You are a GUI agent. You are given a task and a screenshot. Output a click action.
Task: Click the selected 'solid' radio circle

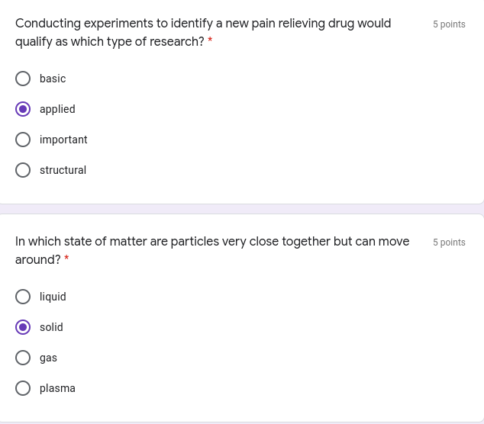click(x=23, y=327)
